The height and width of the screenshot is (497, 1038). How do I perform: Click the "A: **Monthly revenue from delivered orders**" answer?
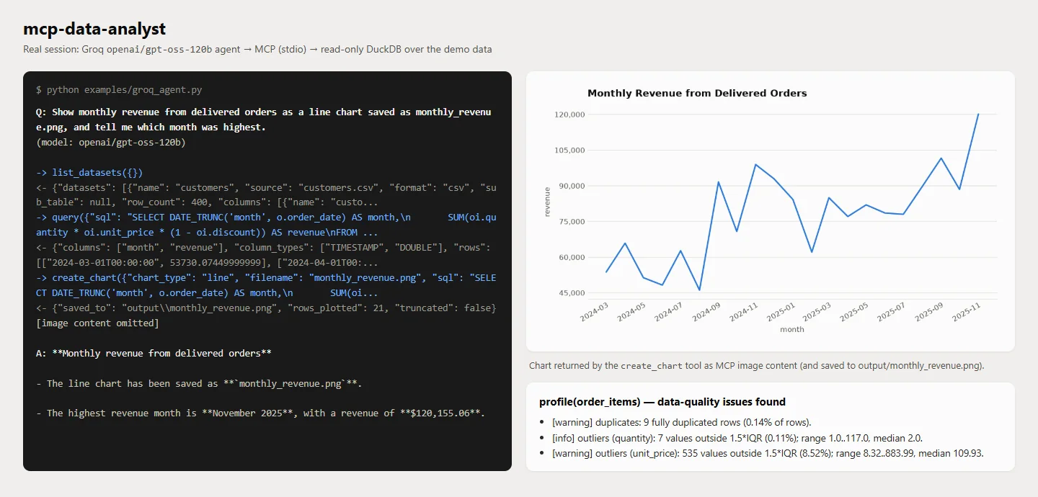[x=154, y=353]
